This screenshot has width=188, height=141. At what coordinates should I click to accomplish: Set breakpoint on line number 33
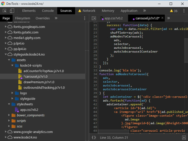(x=95, y=70)
